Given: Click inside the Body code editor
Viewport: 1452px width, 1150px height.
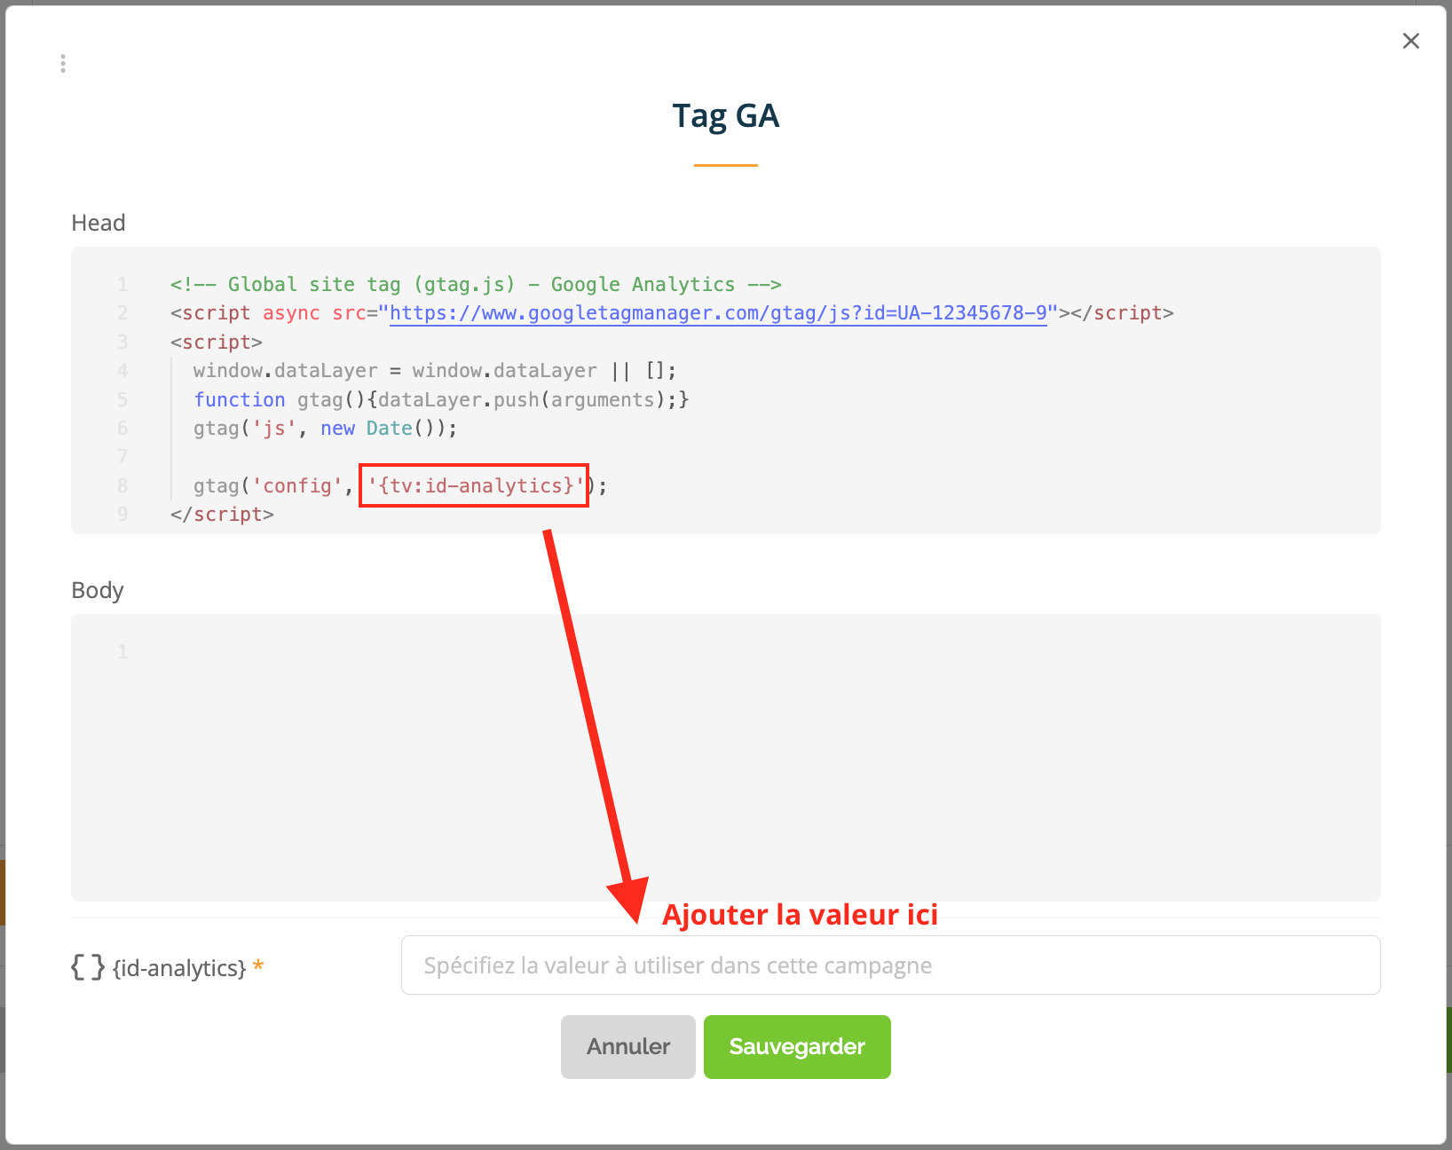Looking at the screenshot, I should (x=726, y=758).
